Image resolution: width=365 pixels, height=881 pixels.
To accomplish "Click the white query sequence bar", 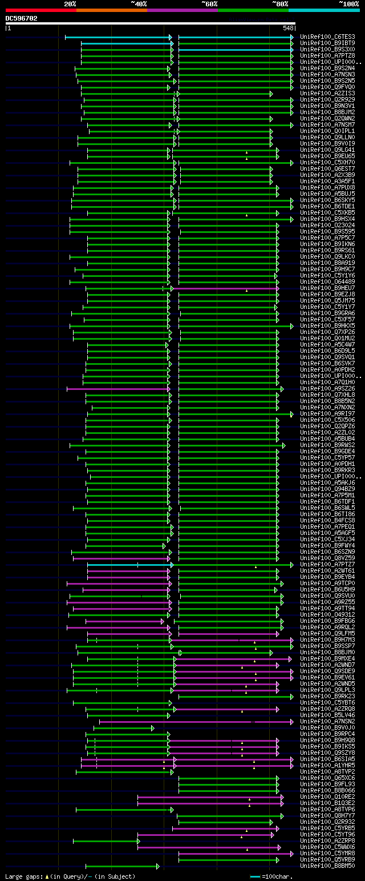I will [151, 23].
